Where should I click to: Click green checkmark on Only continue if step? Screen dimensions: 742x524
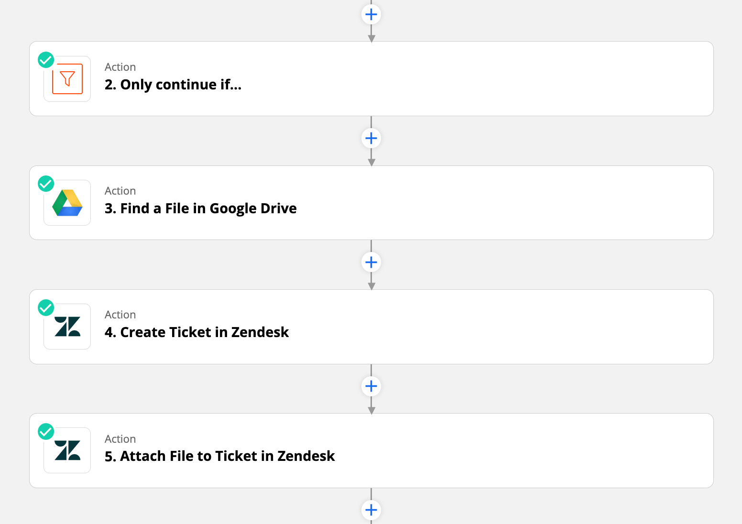click(x=46, y=60)
